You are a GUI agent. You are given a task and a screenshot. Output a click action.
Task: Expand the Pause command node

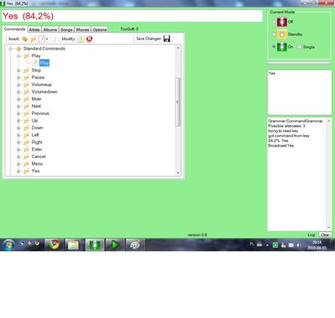[x=18, y=78]
